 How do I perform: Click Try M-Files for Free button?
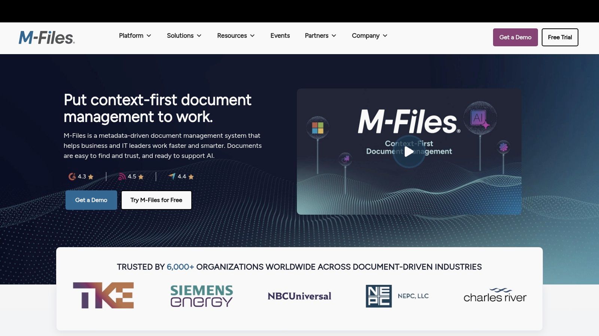[156, 200]
